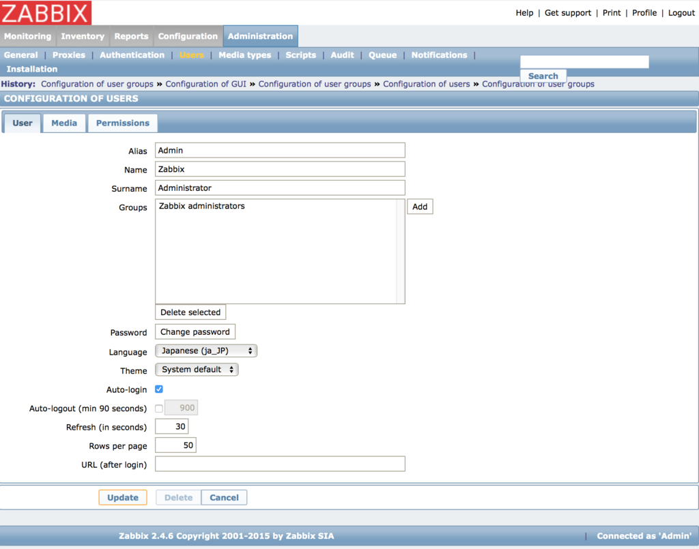Click the Cancel button
699x549 pixels.
pos(224,498)
